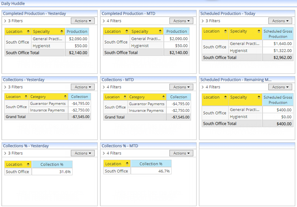This screenshot has height=207, width=297.
Task: Click Production column header in Completed Production - Yesterday
Action: 77,32
